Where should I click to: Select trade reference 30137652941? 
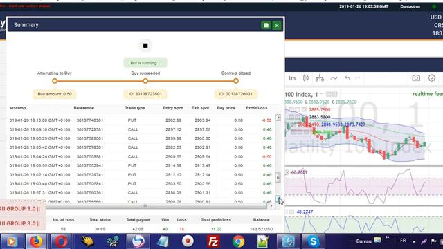[90, 165]
